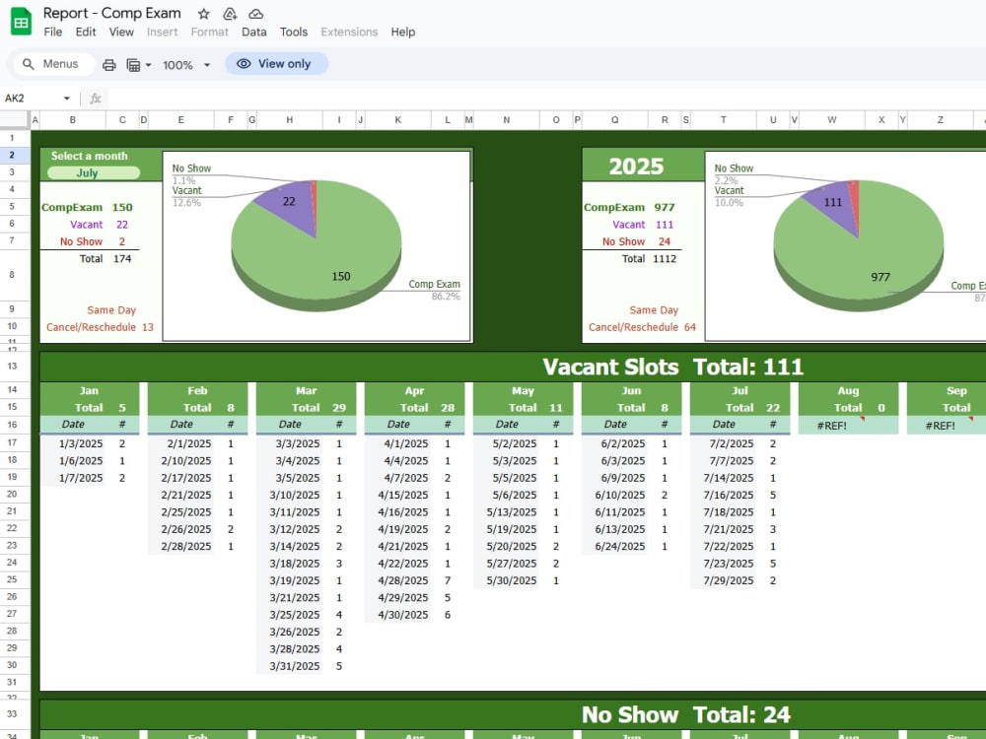Click the date cell 3/31/2025
986x739 pixels.
pyautogui.click(x=290, y=666)
